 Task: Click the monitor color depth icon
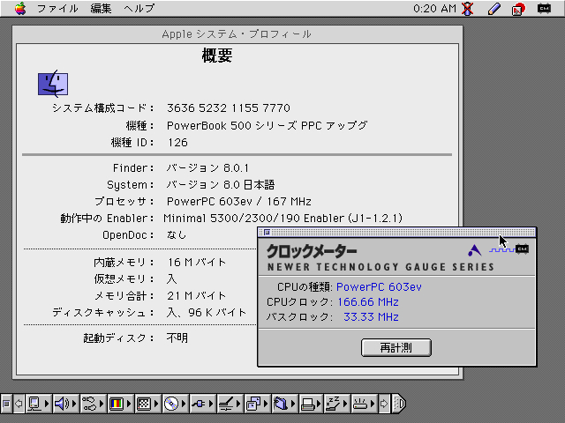coord(117,404)
